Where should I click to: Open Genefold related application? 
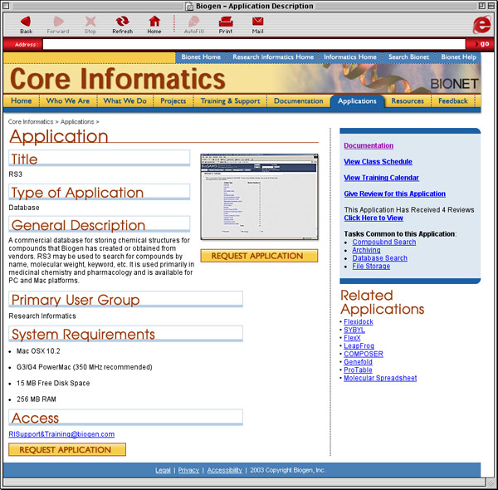(358, 361)
